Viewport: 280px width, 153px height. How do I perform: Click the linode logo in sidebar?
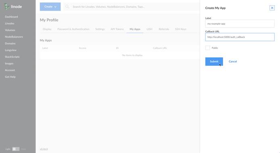tap(13, 6)
